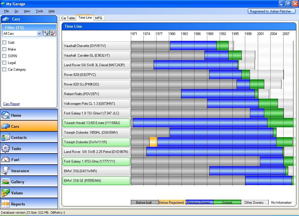Open the Insurance section
This screenshot has width=299, height=216.
(29, 171)
